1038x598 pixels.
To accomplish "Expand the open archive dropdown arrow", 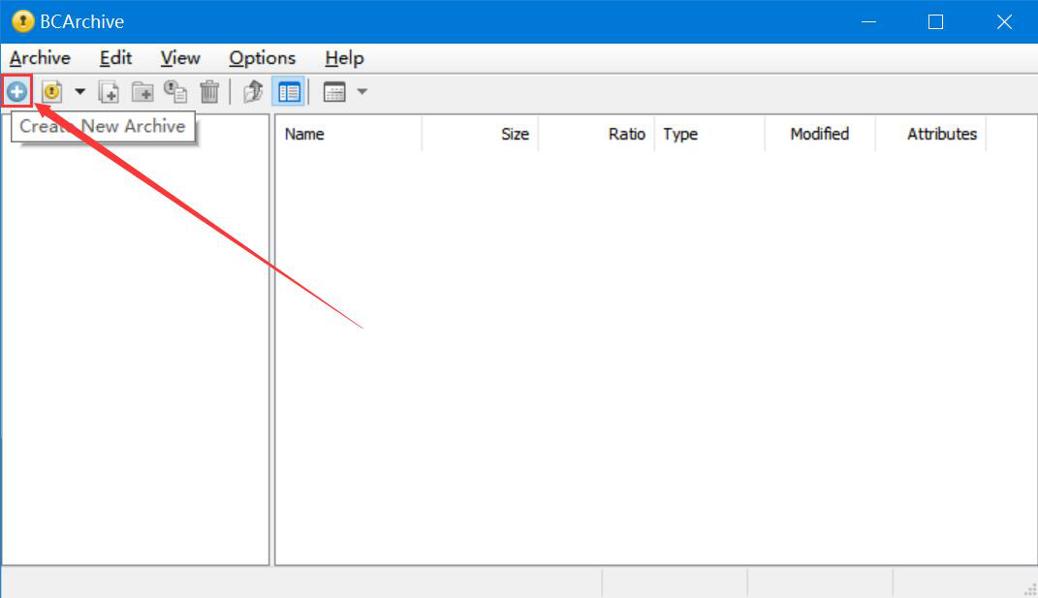I will pos(79,91).
